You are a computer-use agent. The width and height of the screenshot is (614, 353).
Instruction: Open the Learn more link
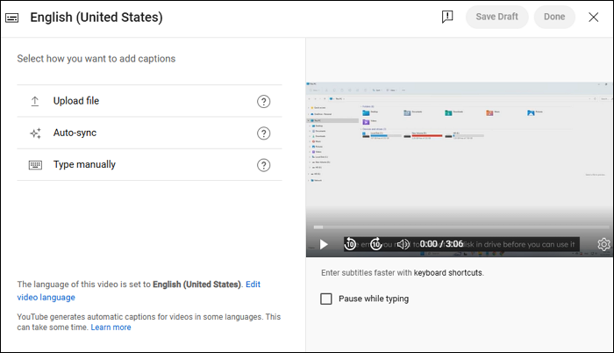(x=111, y=328)
